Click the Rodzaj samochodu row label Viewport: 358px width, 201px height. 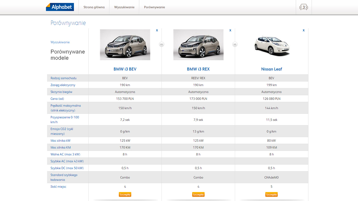[63, 78]
